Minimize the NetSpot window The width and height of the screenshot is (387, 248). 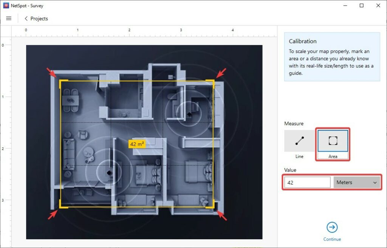(345, 5)
